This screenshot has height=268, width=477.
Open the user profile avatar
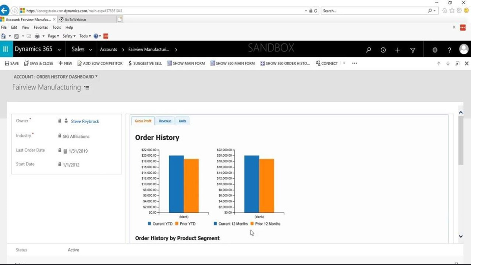coord(464,49)
